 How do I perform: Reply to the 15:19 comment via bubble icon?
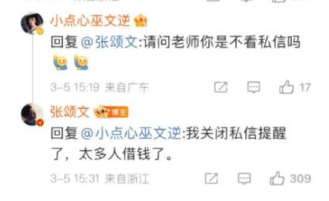(x=254, y=87)
